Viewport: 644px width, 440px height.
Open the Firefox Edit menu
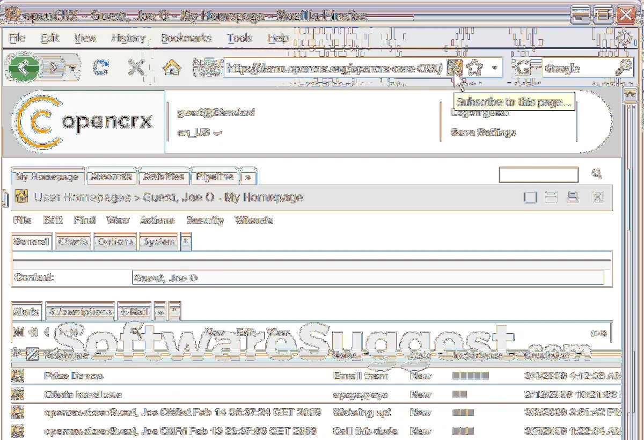pyautogui.click(x=50, y=38)
